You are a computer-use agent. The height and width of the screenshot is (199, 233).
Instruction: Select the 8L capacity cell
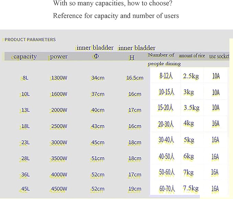[x=25, y=78]
